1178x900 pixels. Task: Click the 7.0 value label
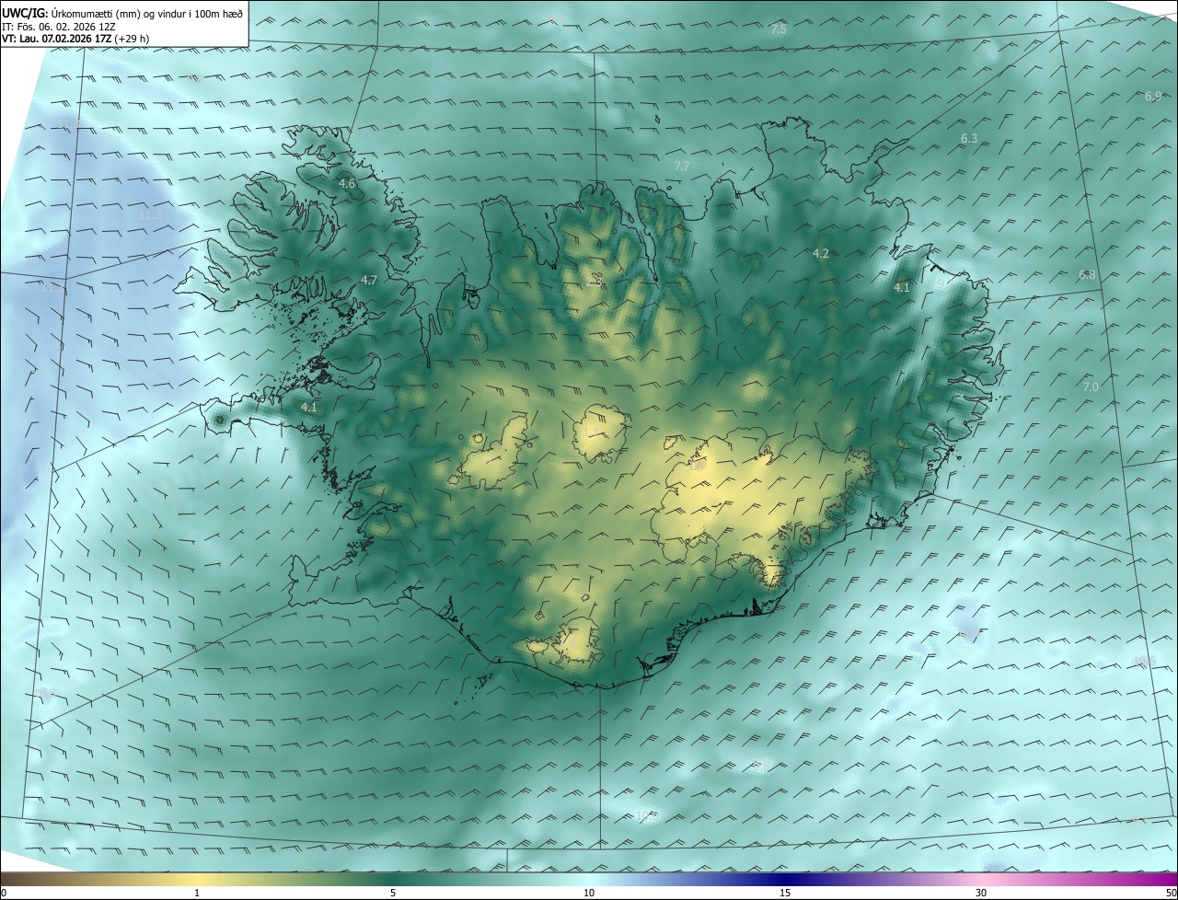(1091, 387)
